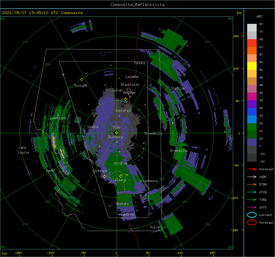This screenshot has width=275, height=257.
Task: Click the yellow diamond marker above the Calgary label
Action: click(x=121, y=176)
